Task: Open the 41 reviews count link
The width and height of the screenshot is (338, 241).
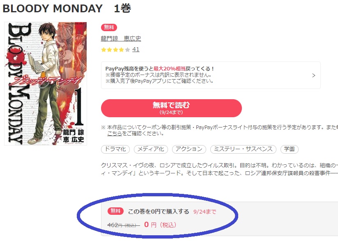Action: (136, 50)
